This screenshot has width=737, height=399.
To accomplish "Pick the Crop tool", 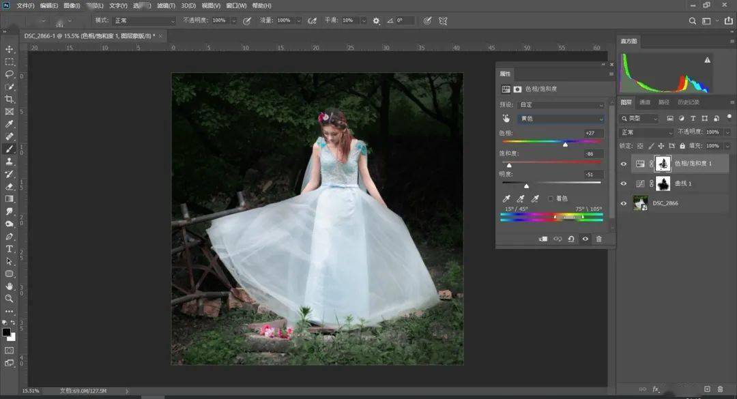I will (x=10, y=99).
